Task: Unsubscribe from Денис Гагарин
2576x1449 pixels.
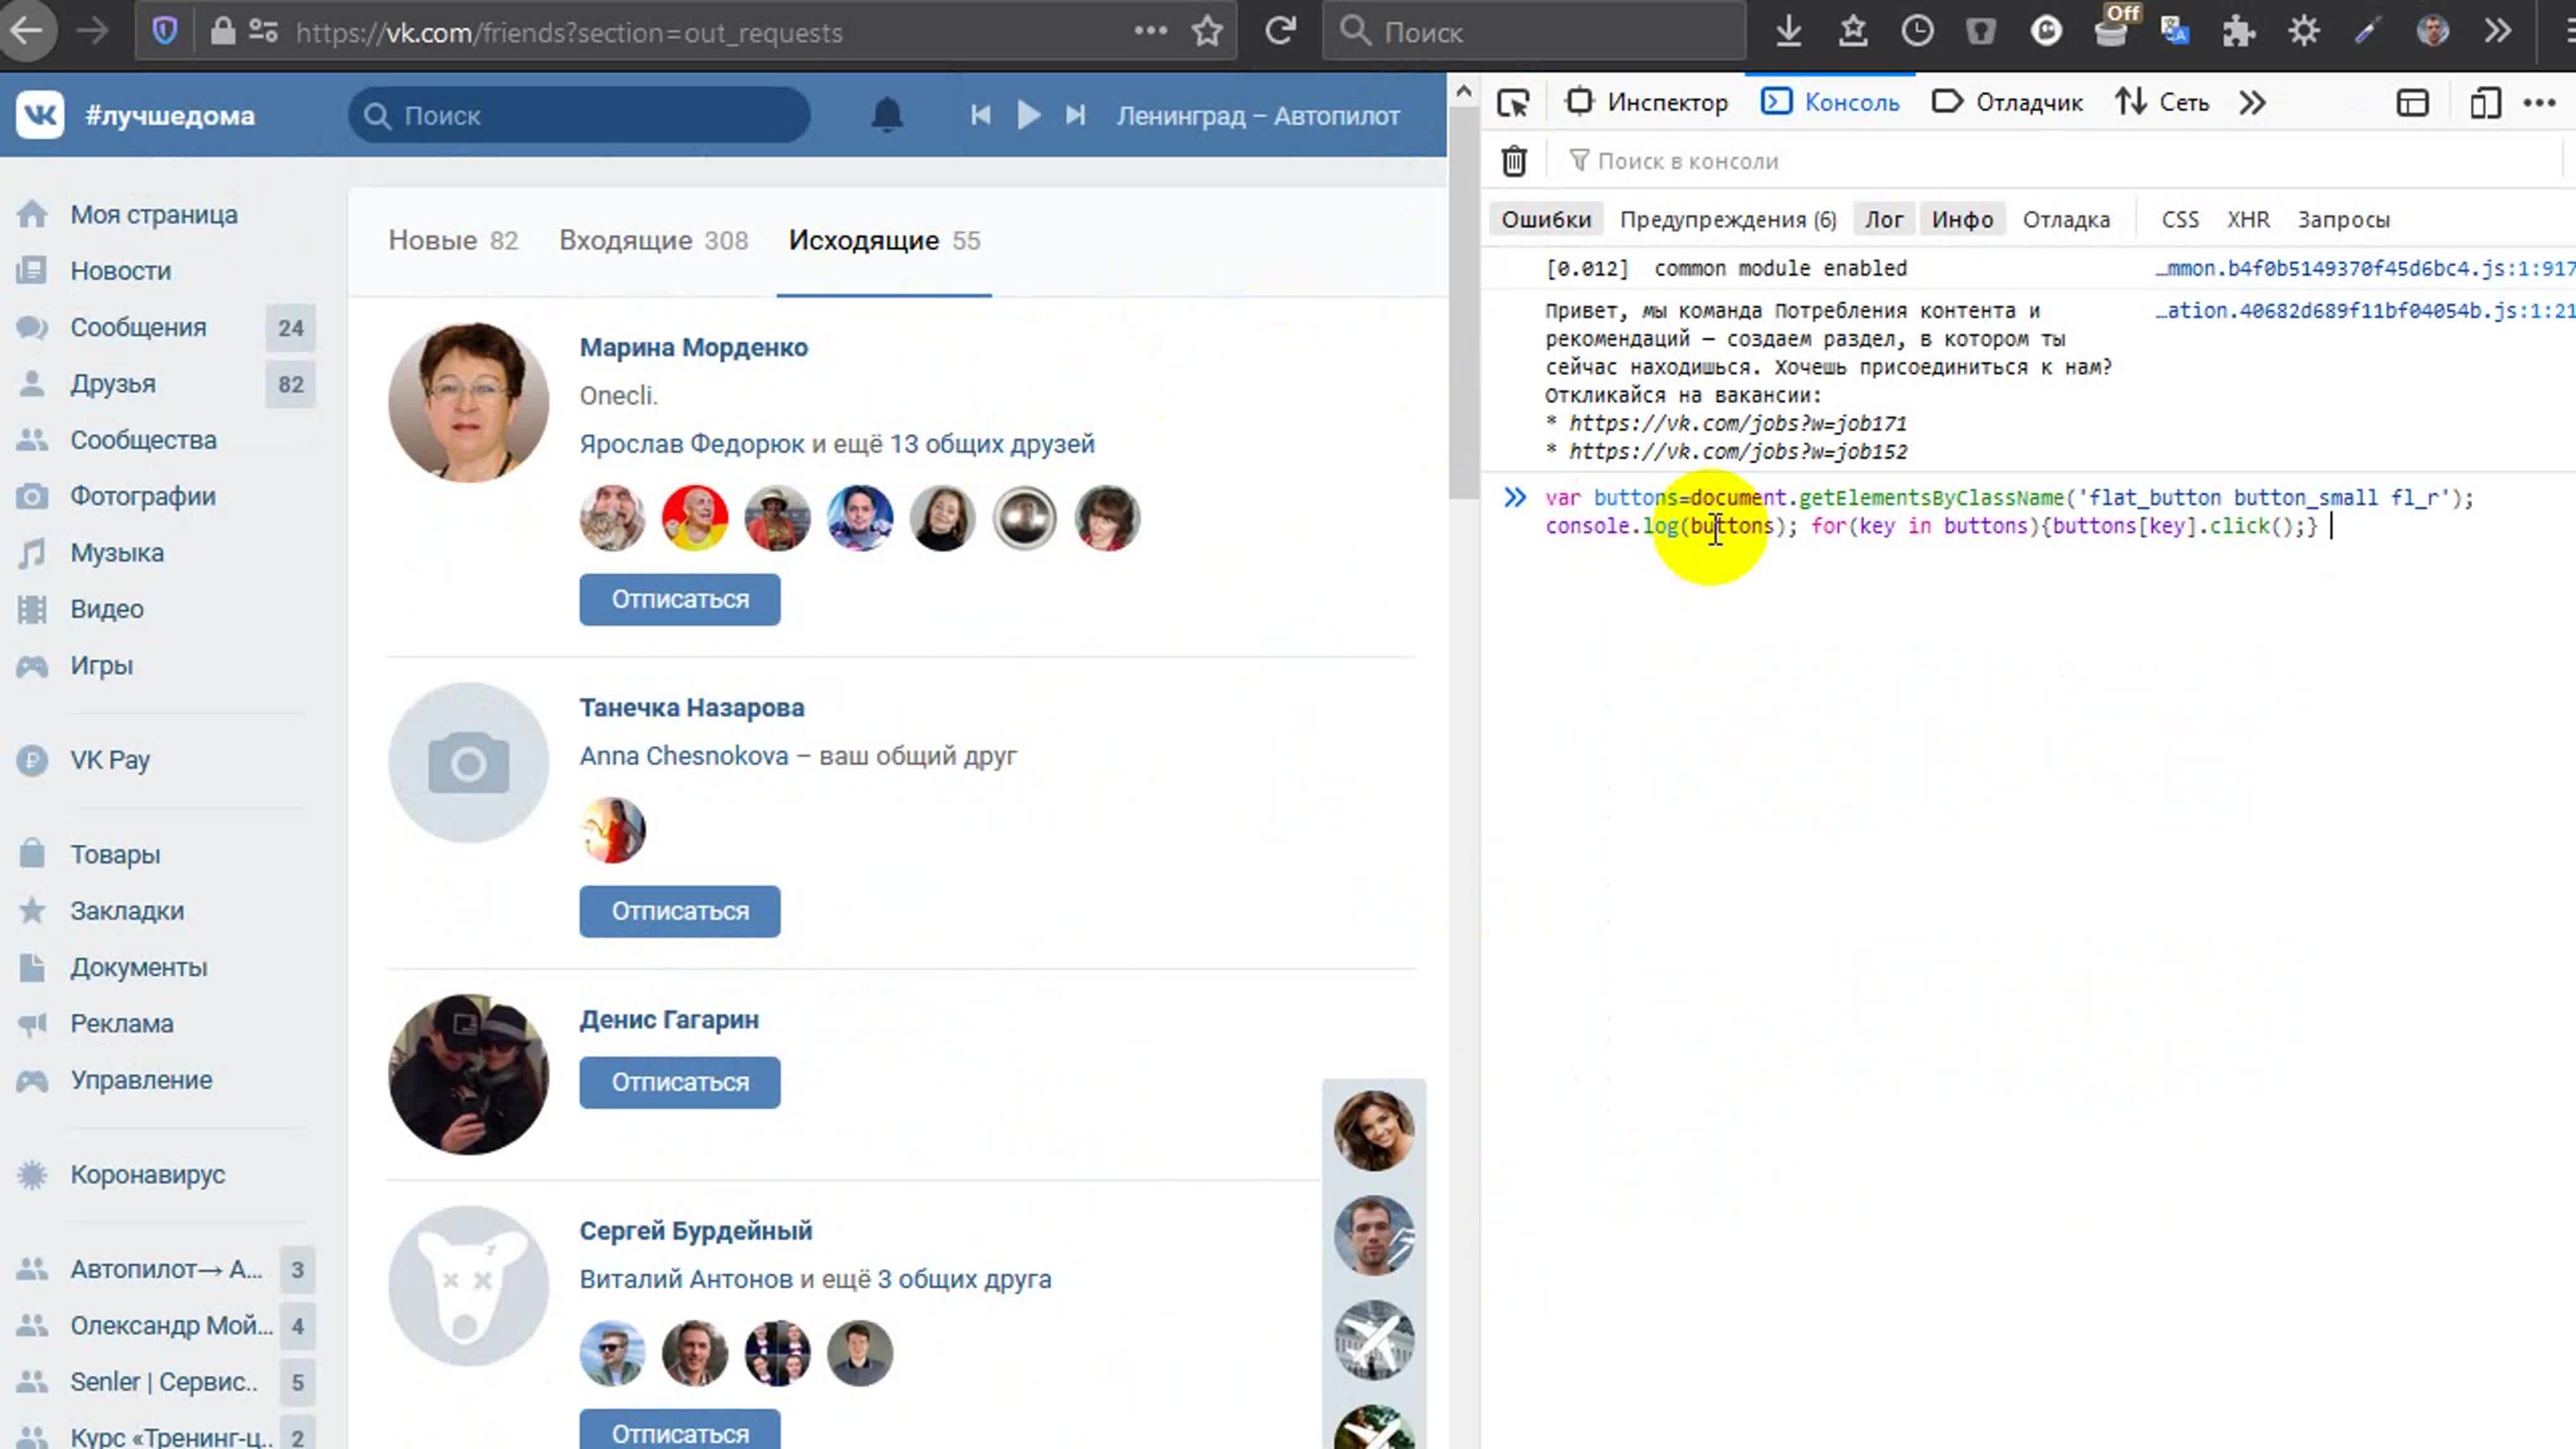Action: tap(680, 1082)
